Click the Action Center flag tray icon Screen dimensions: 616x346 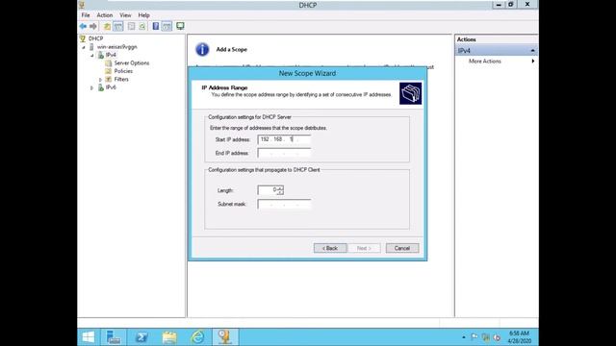click(475, 337)
